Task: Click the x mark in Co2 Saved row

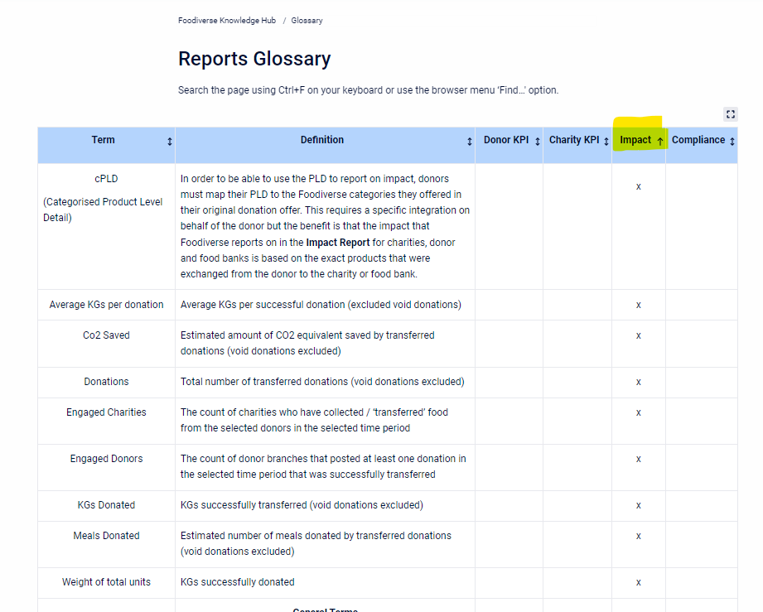Action: (x=639, y=335)
